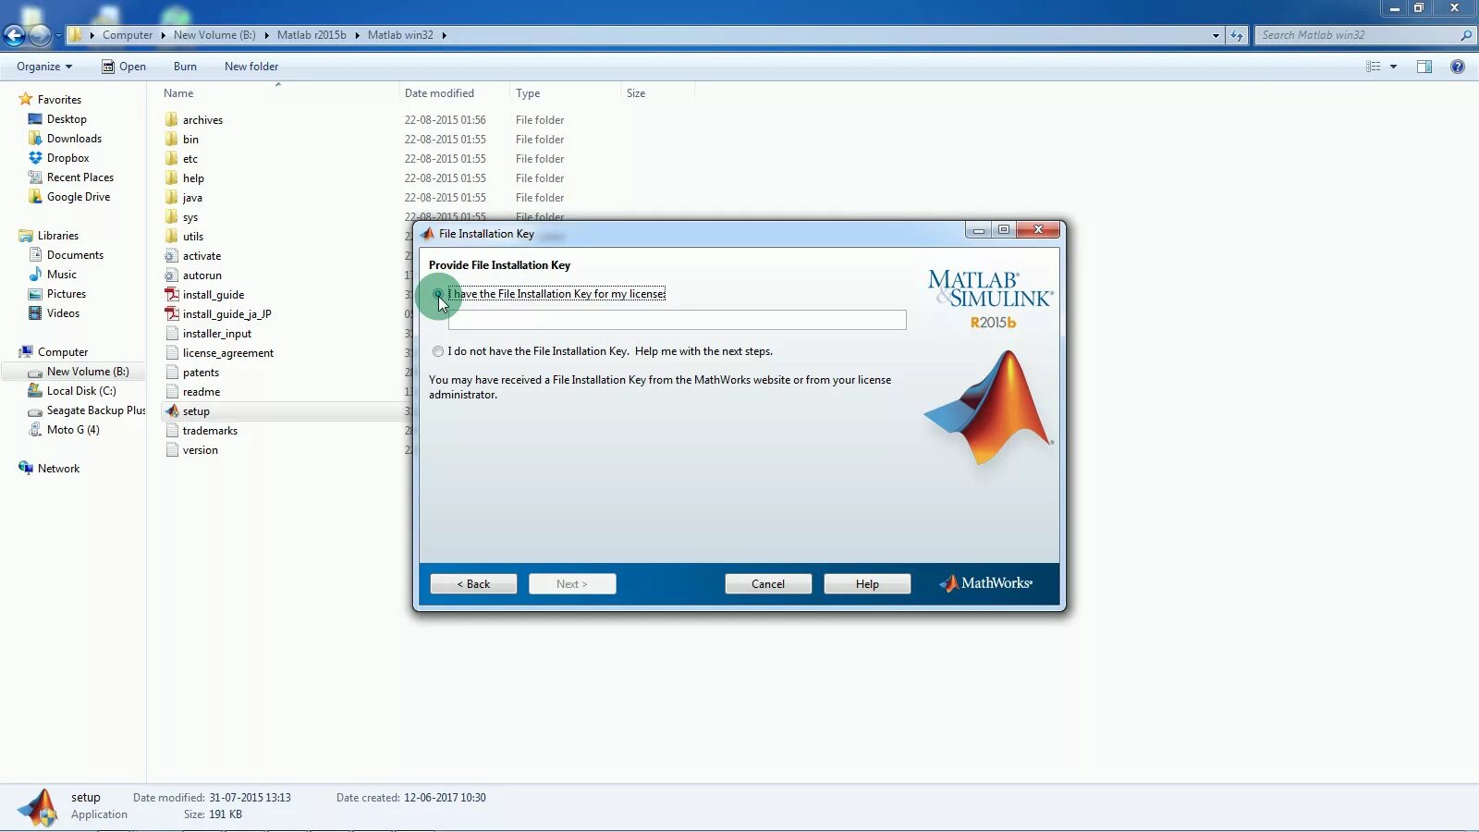
Task: Select Libraries in the navigation pane
Action: tap(58, 236)
